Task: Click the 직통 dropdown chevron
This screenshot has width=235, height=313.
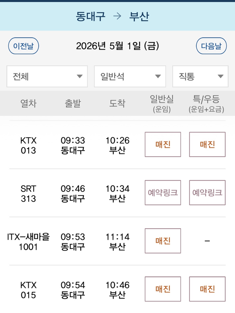Action: 220,76
